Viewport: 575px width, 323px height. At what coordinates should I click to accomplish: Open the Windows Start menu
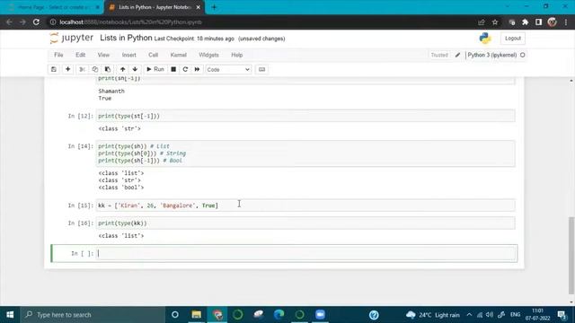(x=10, y=315)
